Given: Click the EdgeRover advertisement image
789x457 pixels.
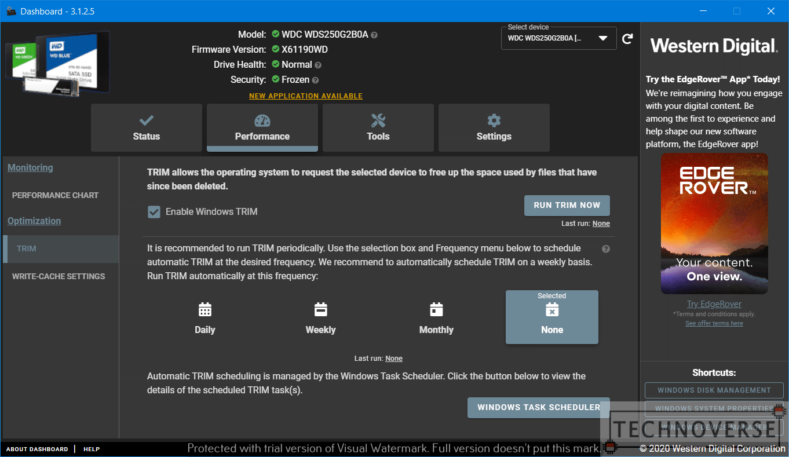Looking at the screenshot, I should (714, 224).
